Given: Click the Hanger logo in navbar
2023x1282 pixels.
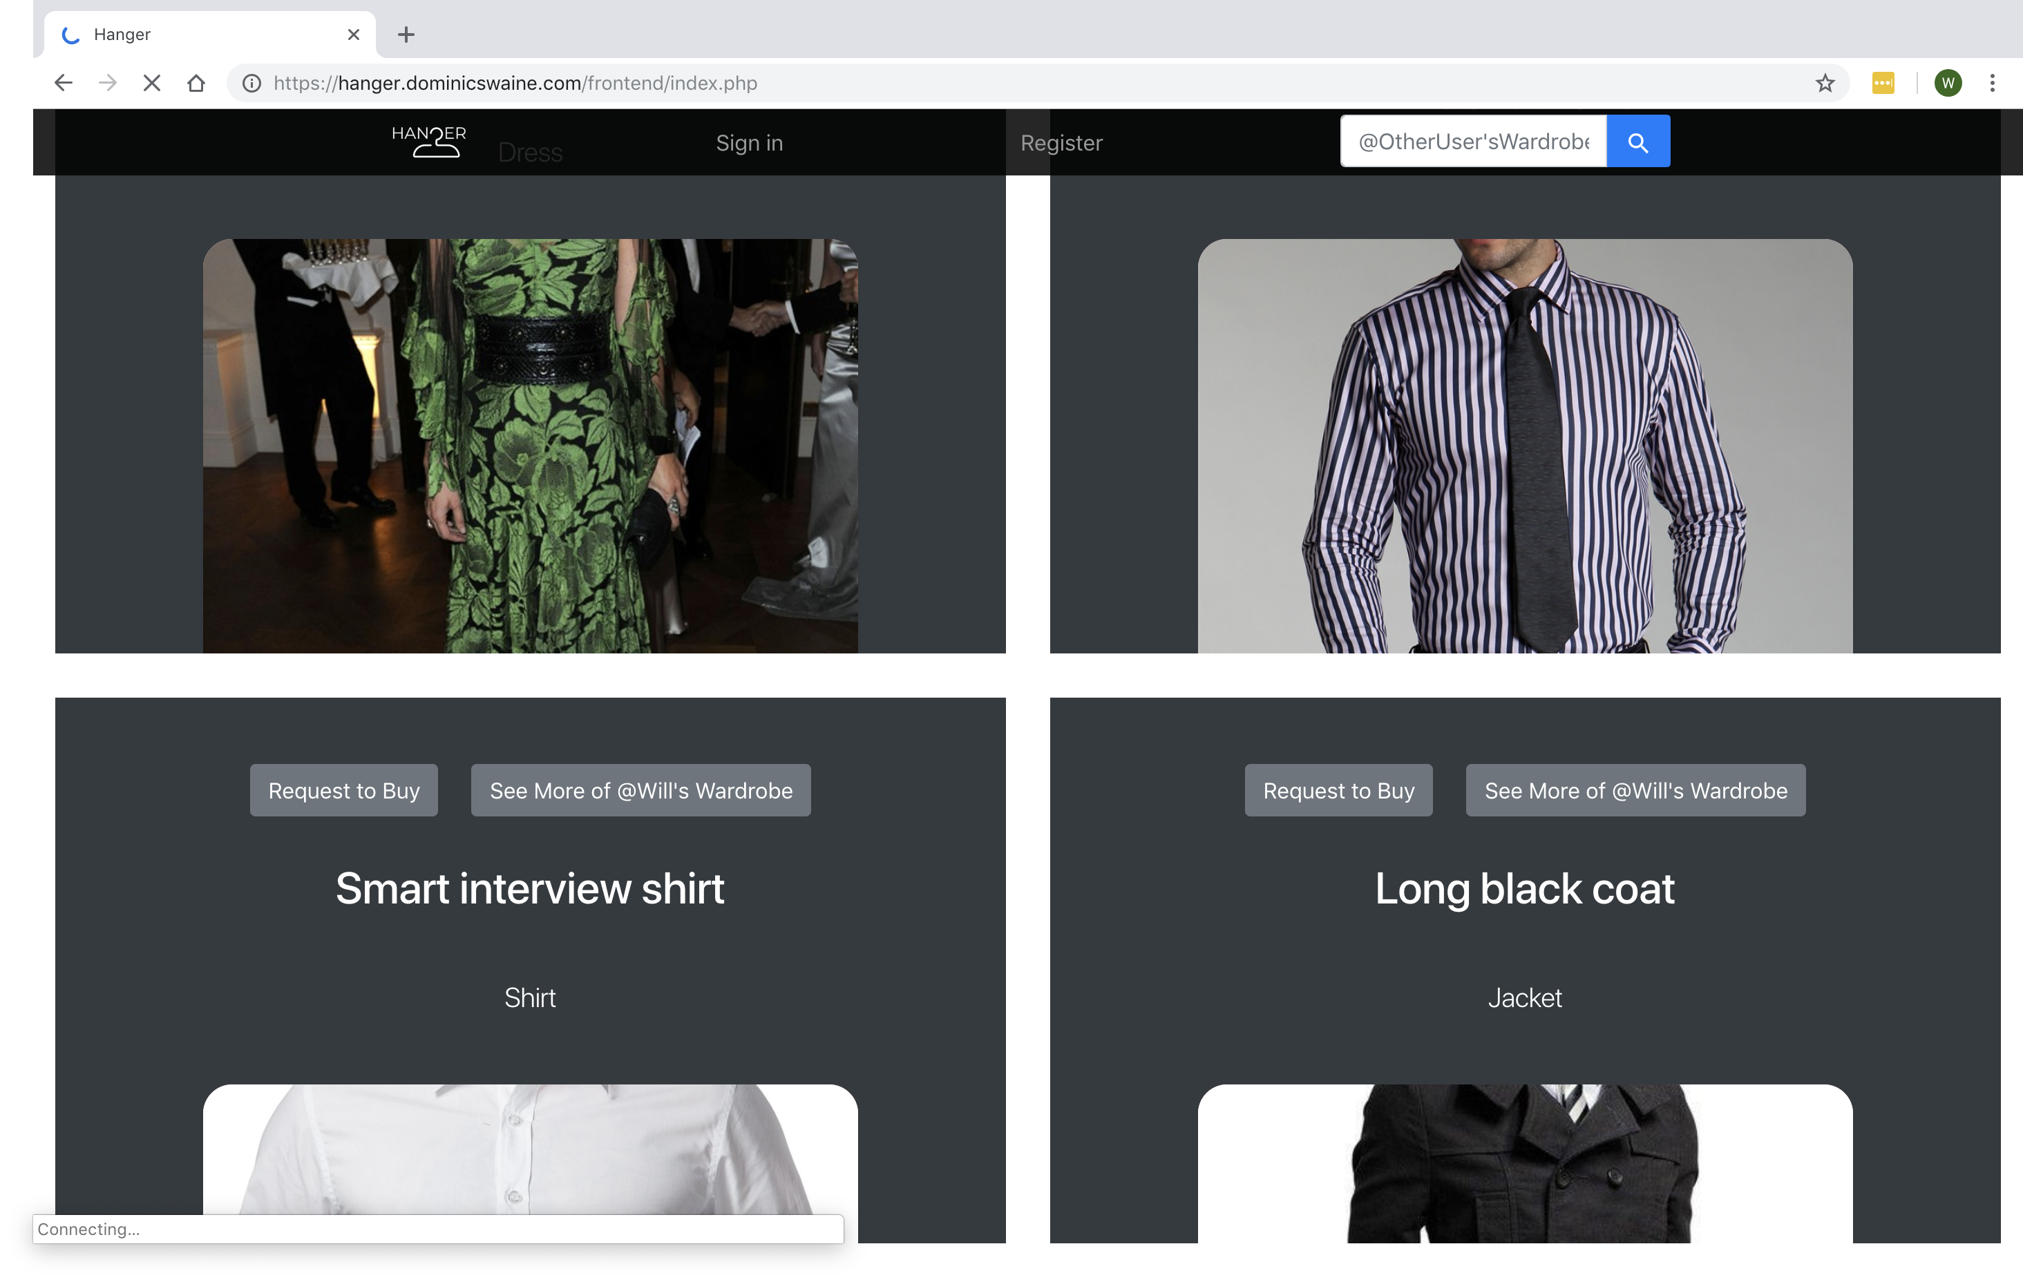Looking at the screenshot, I should coord(428,141).
